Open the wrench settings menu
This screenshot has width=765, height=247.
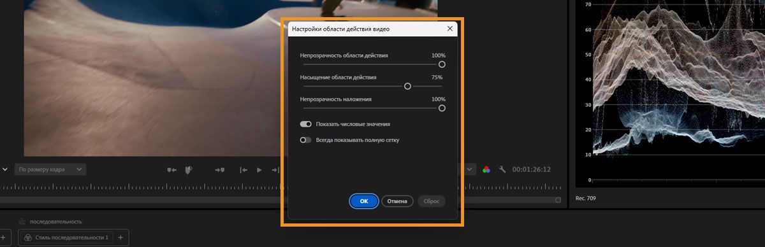(502, 169)
